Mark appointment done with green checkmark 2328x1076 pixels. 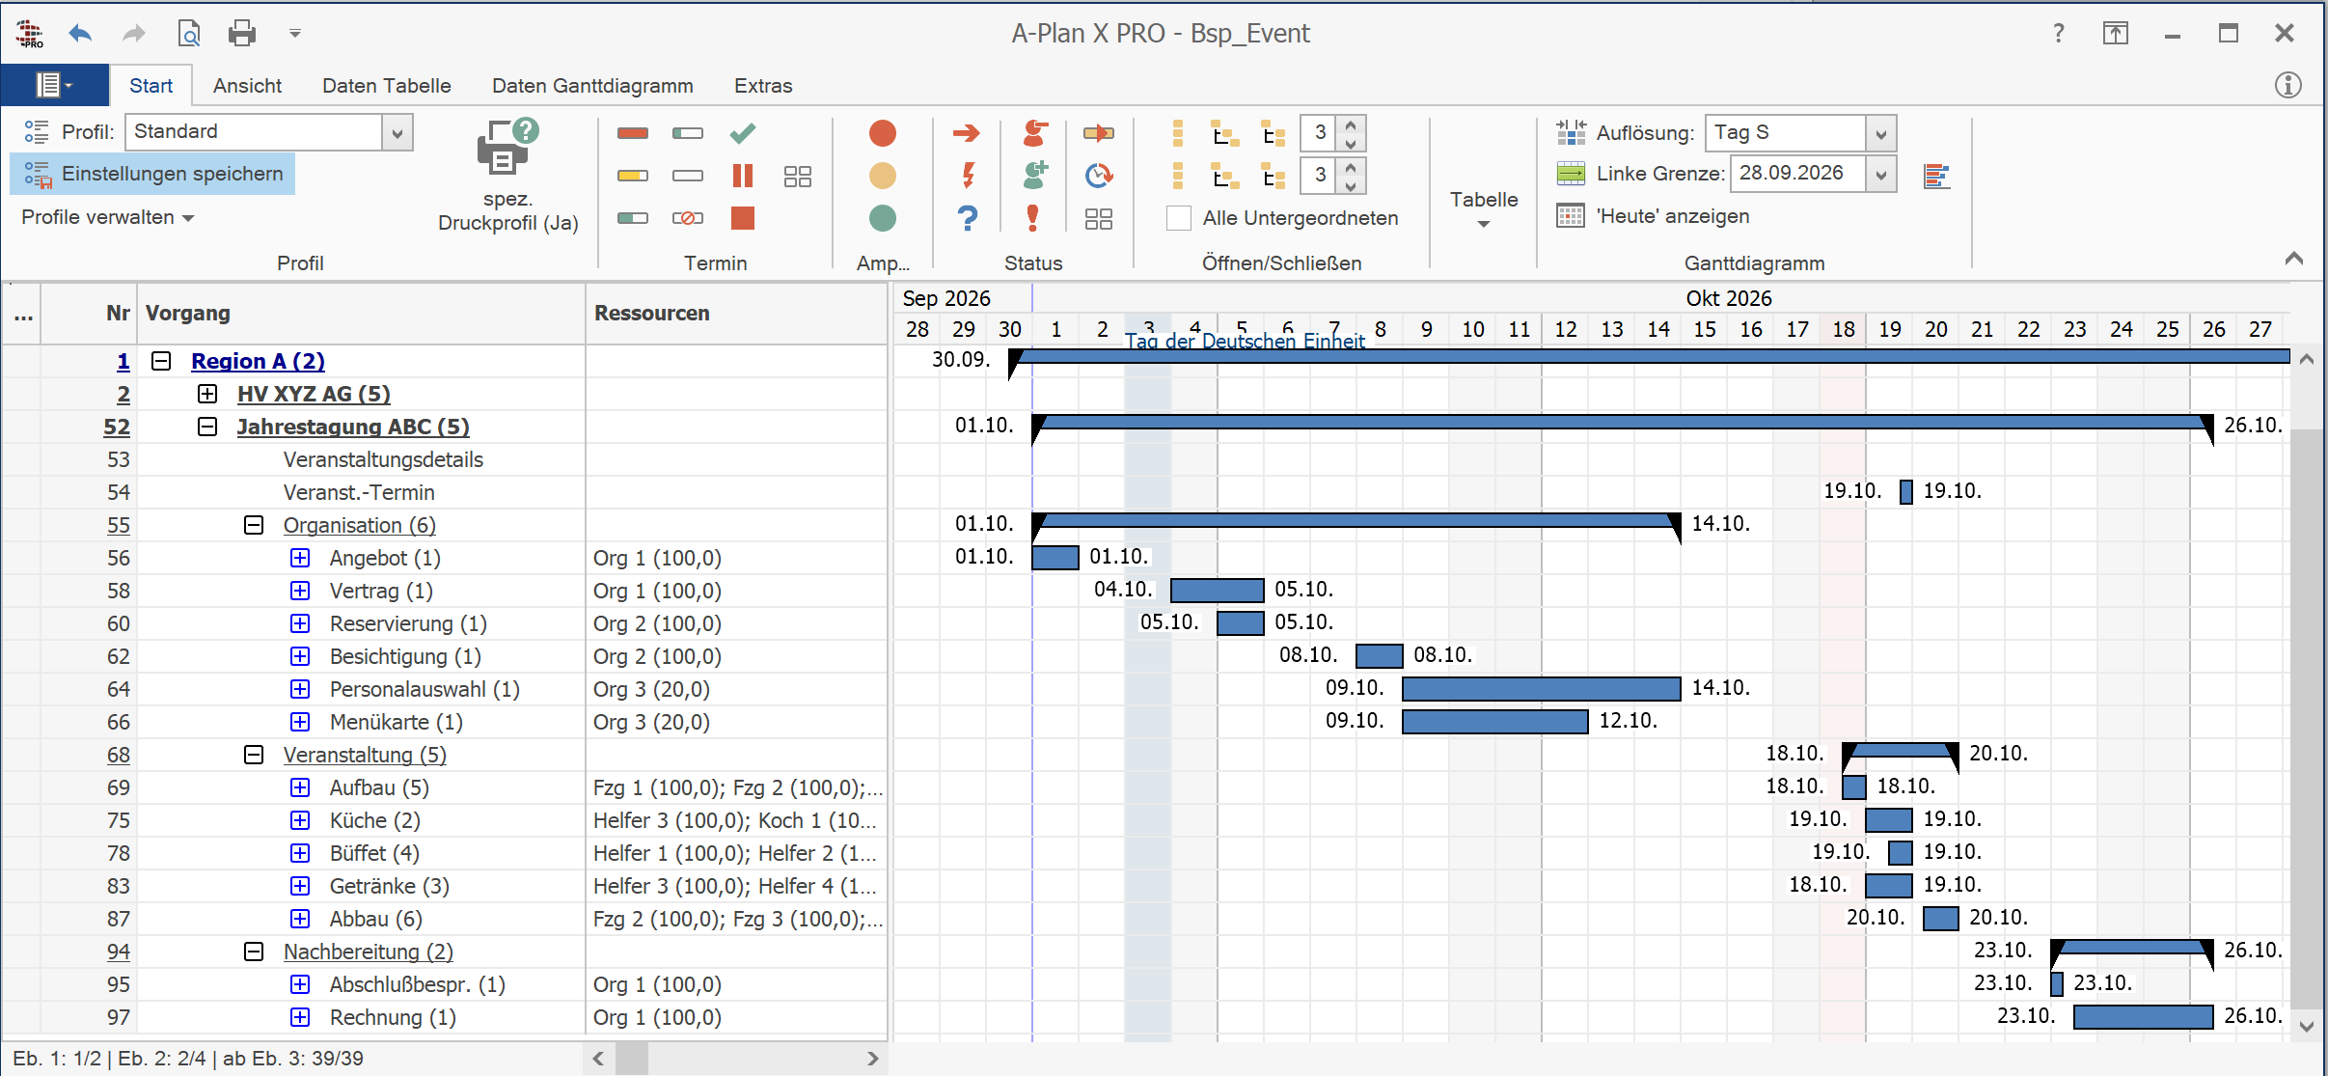(x=743, y=133)
